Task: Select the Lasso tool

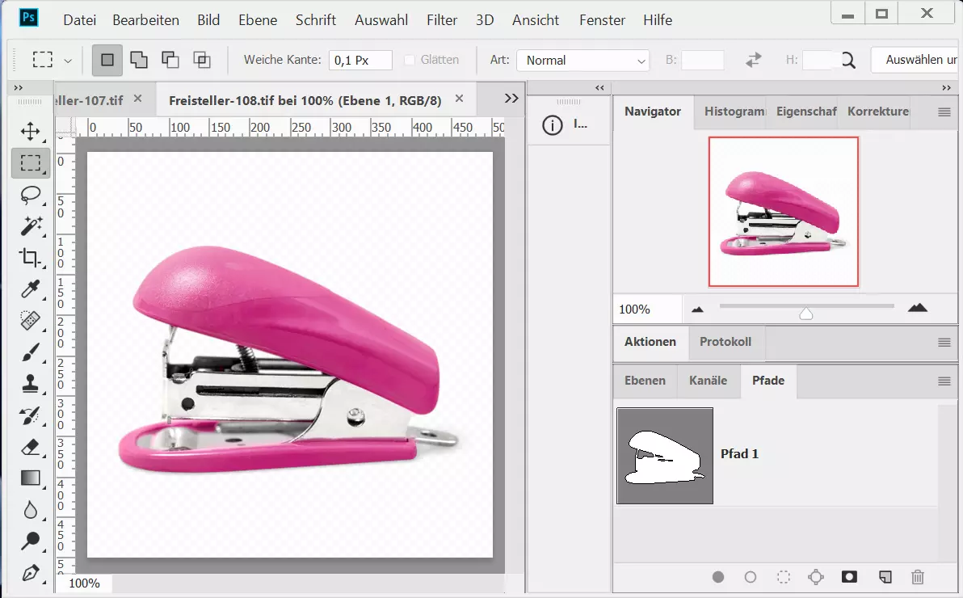Action: [x=30, y=194]
